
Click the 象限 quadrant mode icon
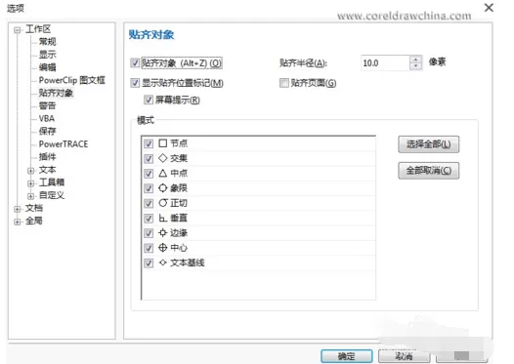tap(162, 188)
